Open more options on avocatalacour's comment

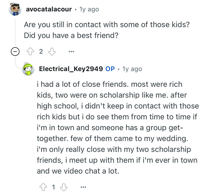pos(71,52)
